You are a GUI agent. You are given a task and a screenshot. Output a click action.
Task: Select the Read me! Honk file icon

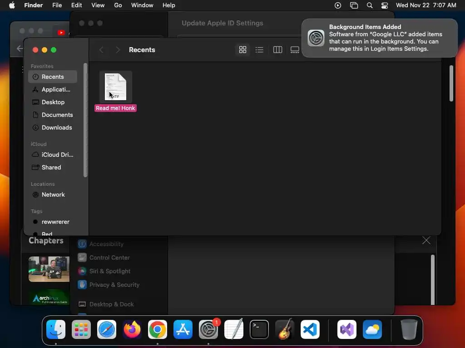tap(116, 87)
